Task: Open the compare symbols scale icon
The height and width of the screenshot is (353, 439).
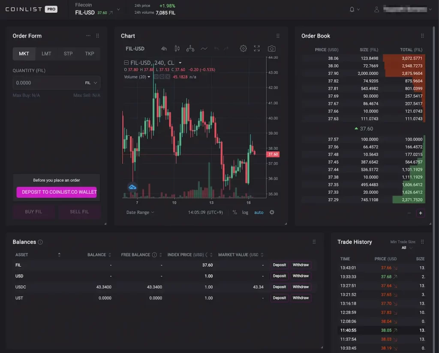Action: 190,49
